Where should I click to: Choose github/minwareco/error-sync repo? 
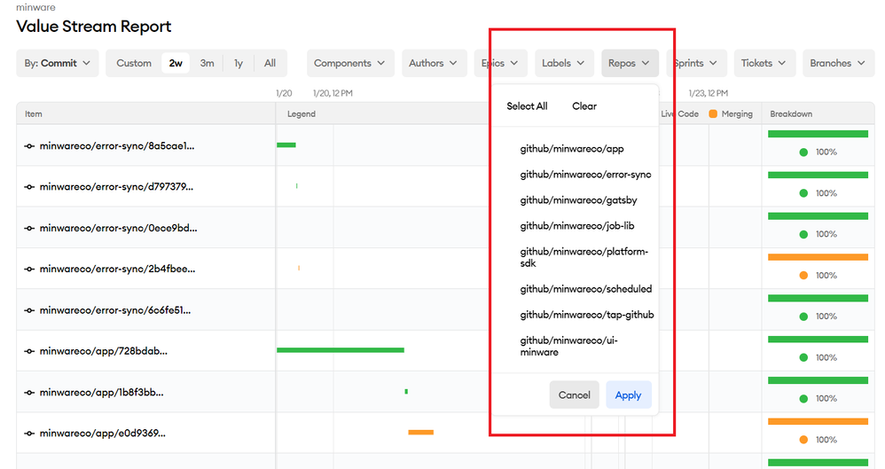pyautogui.click(x=585, y=175)
